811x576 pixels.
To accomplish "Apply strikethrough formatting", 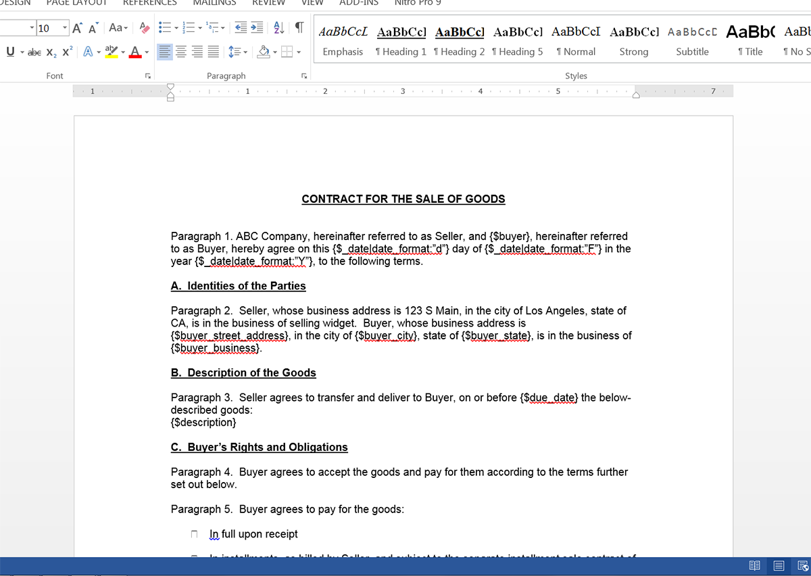I will pos(35,51).
